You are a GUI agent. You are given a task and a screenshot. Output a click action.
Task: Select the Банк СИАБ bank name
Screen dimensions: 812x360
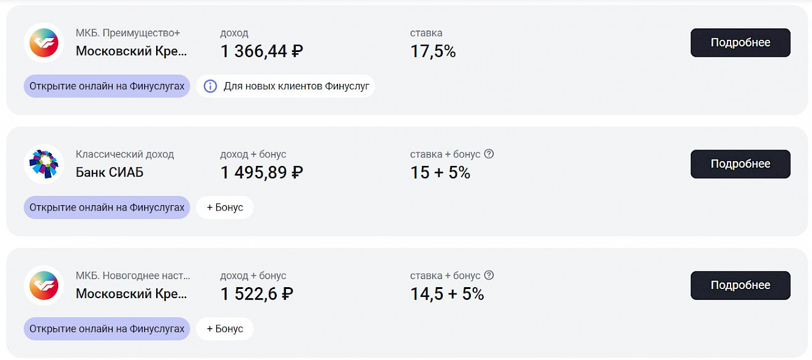pyautogui.click(x=110, y=173)
